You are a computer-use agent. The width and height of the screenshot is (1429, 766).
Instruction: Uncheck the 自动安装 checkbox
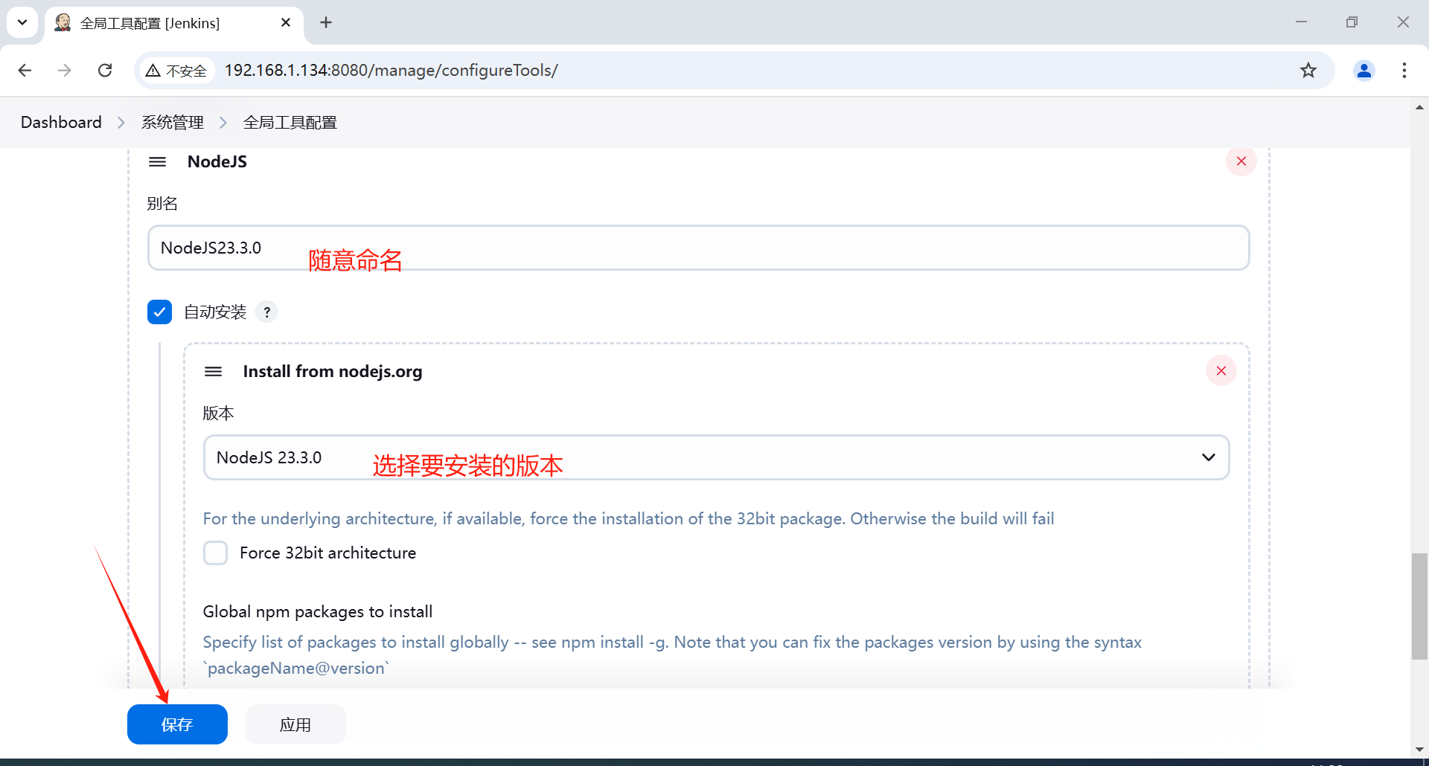coord(159,312)
